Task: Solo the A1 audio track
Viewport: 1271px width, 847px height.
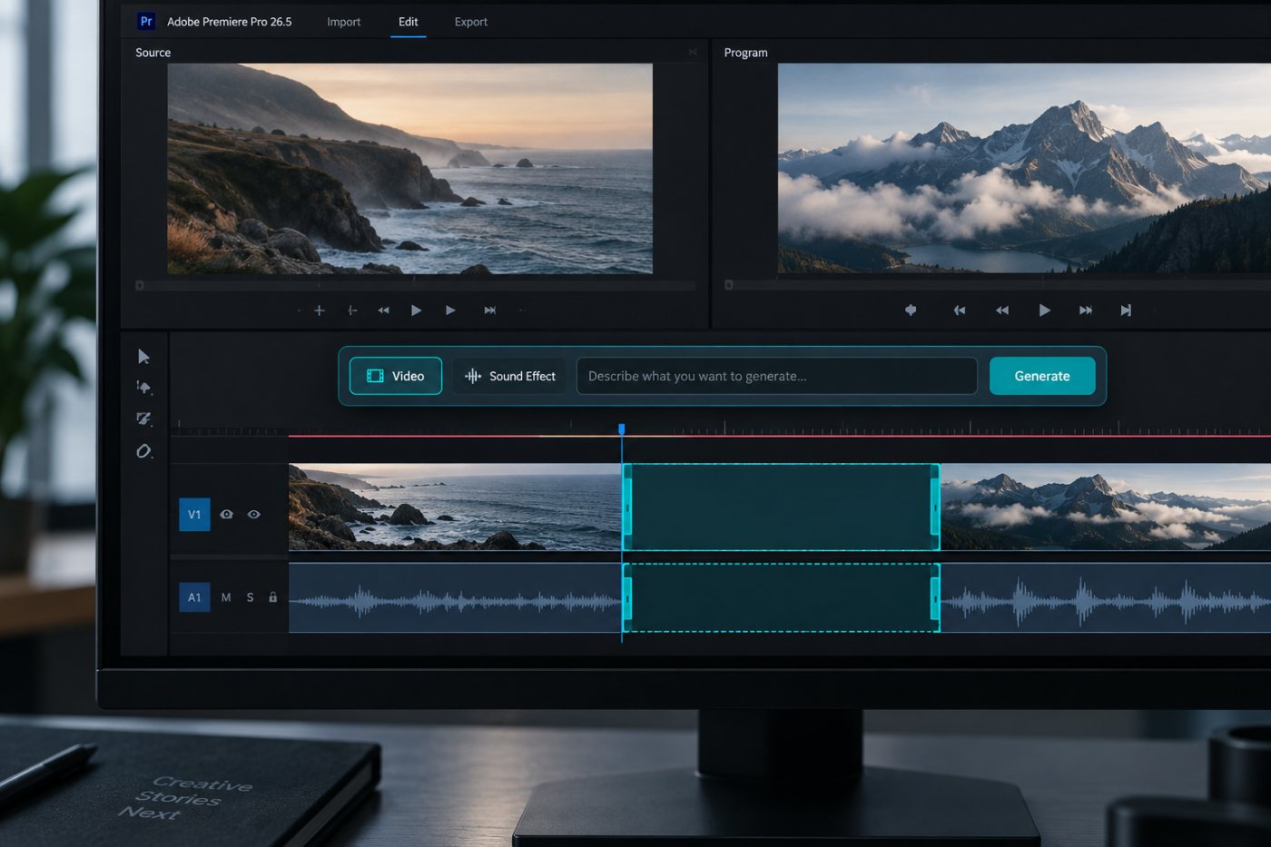Action: pos(250,597)
